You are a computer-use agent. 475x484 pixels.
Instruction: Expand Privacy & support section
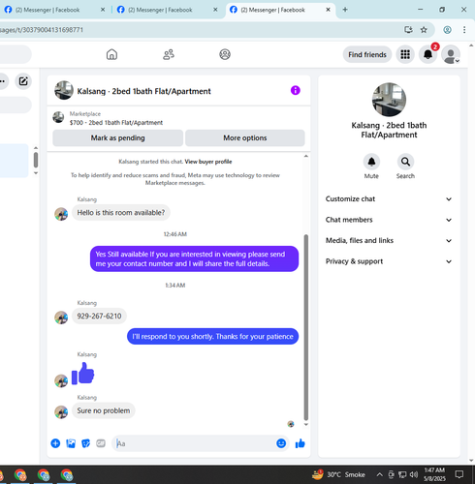(x=389, y=261)
